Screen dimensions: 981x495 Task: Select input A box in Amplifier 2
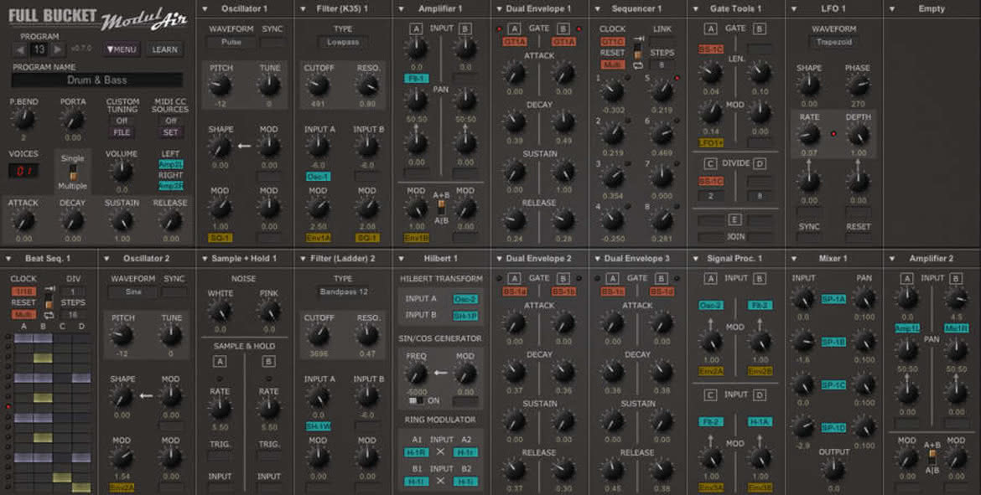click(x=906, y=279)
